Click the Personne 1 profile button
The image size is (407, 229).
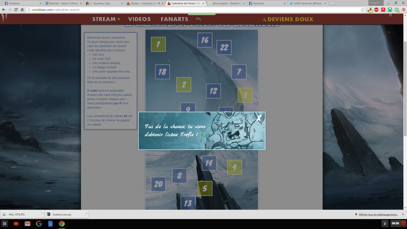click(376, 2)
